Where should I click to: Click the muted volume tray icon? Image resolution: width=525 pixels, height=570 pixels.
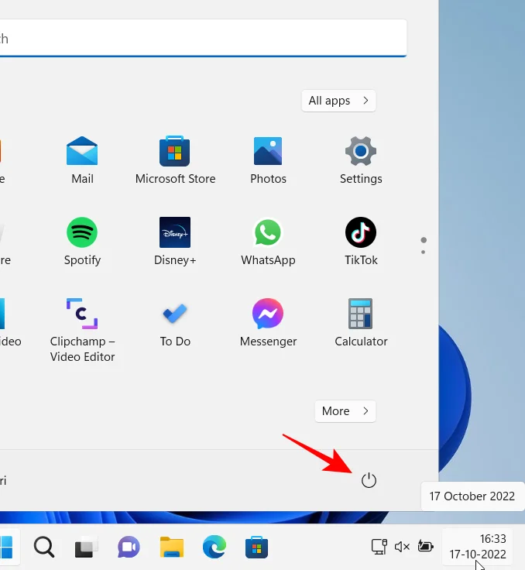point(402,546)
